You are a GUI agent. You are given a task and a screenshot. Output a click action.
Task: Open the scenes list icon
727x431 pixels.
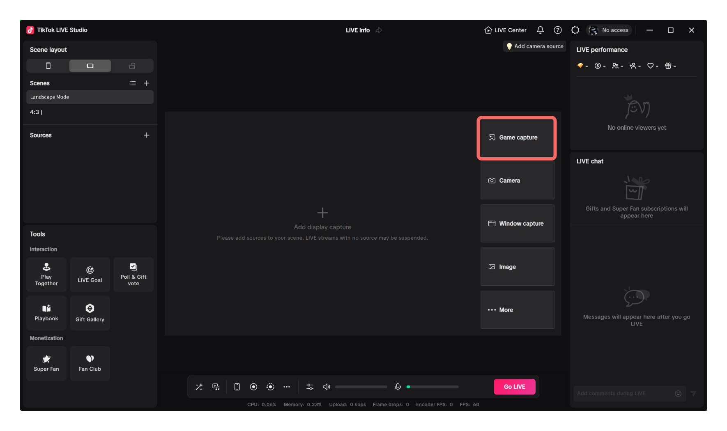pos(133,83)
